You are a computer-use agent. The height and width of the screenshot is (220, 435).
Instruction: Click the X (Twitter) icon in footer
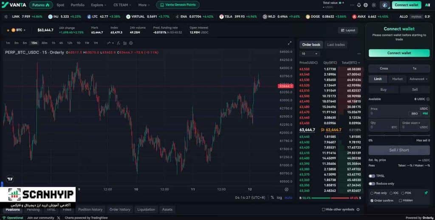point(59,218)
